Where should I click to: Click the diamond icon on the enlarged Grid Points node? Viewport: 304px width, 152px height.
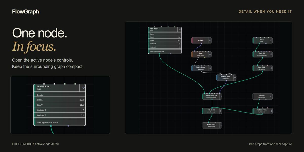click(x=83, y=87)
